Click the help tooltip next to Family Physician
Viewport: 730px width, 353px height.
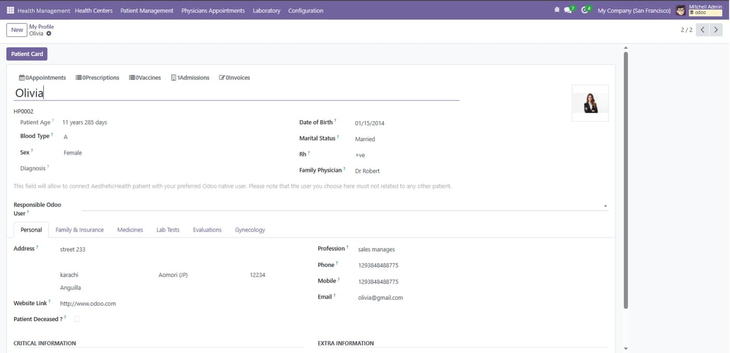click(x=345, y=168)
